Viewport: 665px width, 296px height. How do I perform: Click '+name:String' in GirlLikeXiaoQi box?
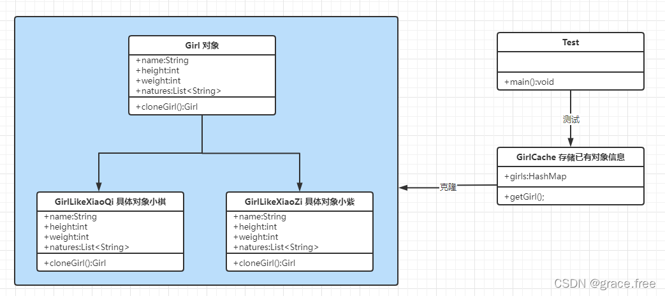pos(70,217)
